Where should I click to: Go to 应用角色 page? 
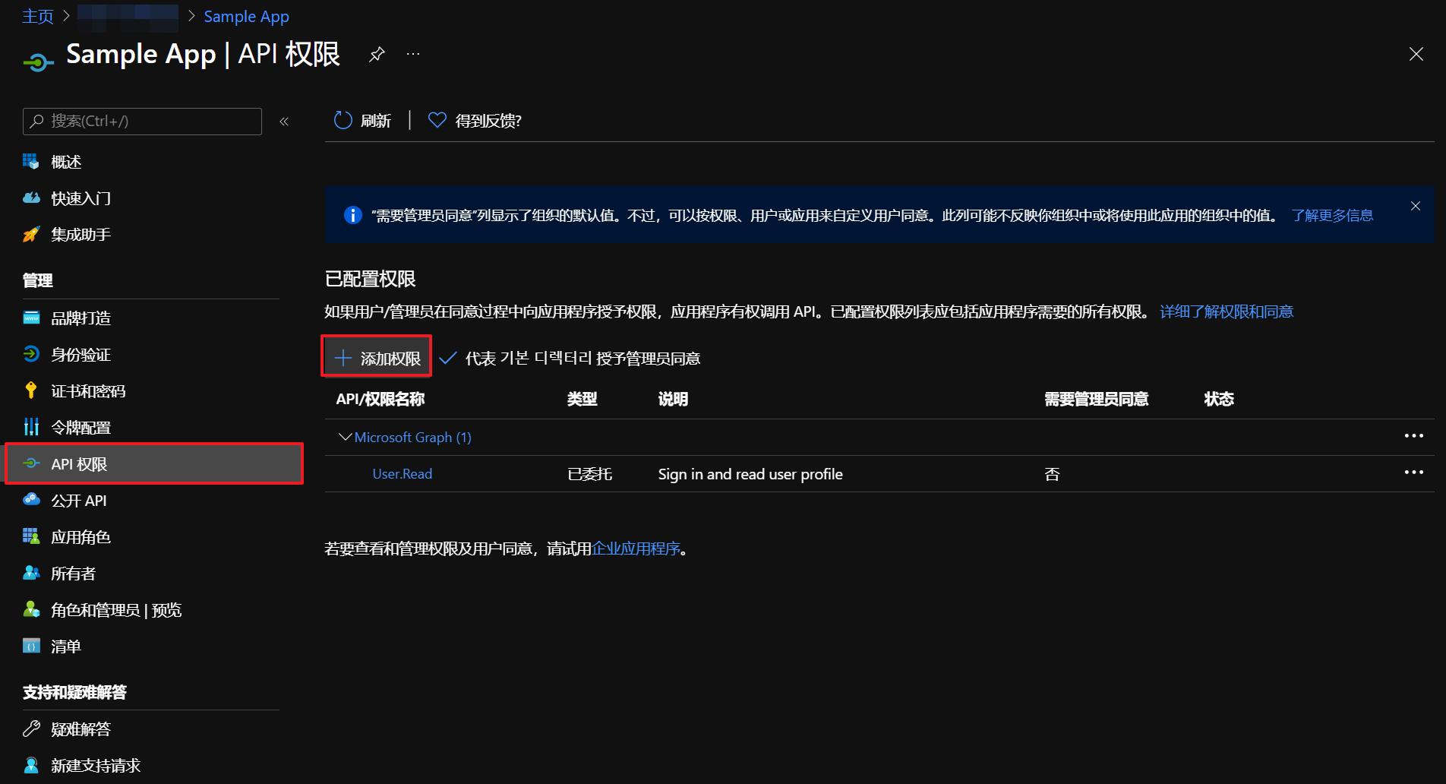[81, 537]
